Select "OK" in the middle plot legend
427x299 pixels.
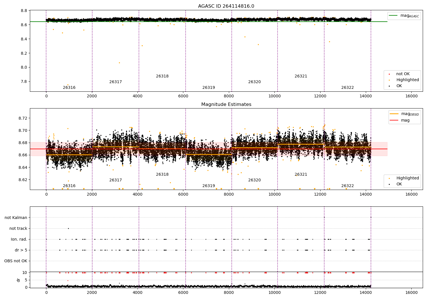(x=399, y=184)
